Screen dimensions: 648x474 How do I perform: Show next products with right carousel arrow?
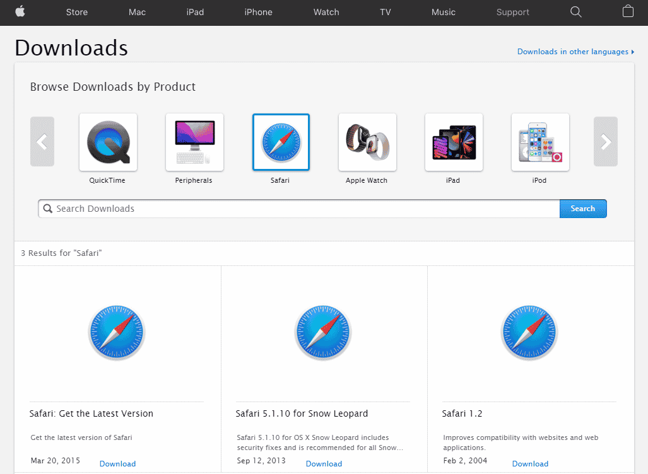(606, 142)
